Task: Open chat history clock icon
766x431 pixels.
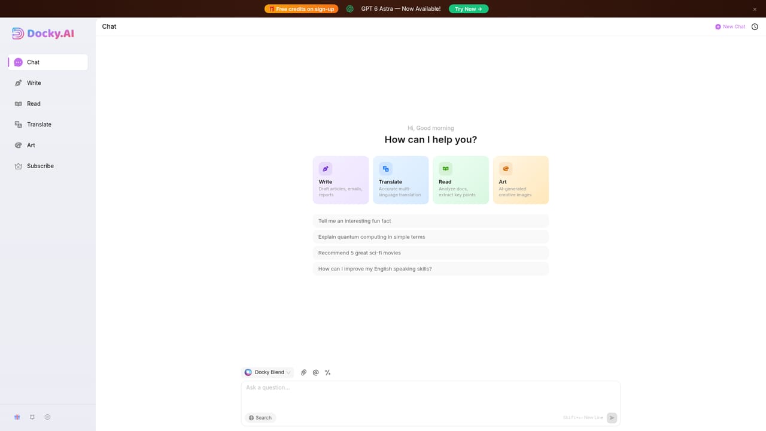Action: pyautogui.click(x=755, y=27)
